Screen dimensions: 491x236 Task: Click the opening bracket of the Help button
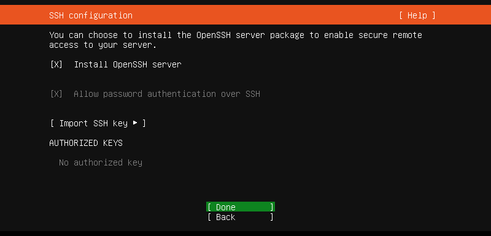(401, 15)
